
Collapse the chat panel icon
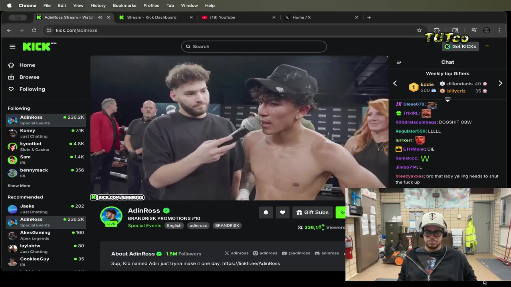coord(398,62)
